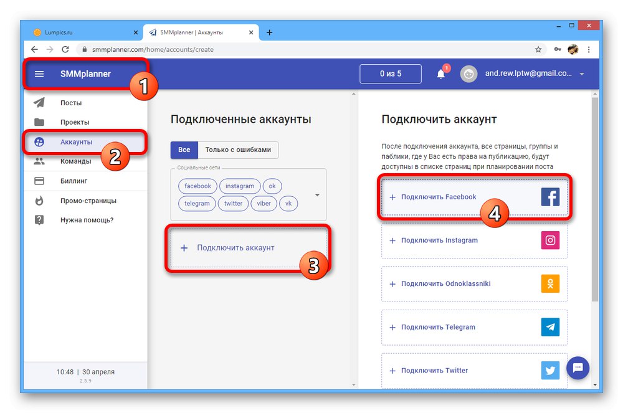The height and width of the screenshot is (413, 623).
Task: Open the Промо-страницы menu item
Action: 85,201
